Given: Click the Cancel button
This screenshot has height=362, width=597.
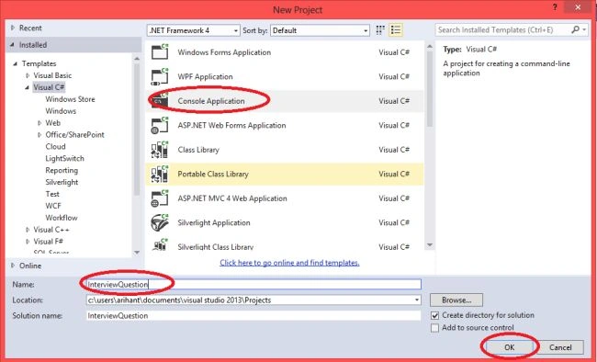Looking at the screenshot, I should 560,347.
